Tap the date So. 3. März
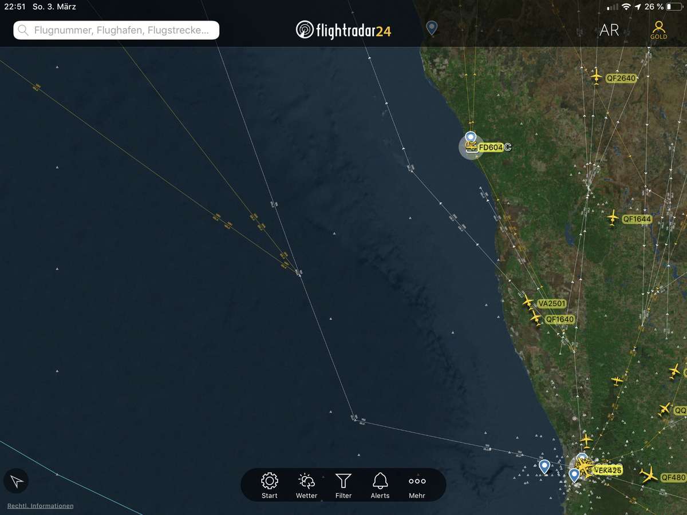This screenshot has width=687, height=515. pyautogui.click(x=54, y=7)
